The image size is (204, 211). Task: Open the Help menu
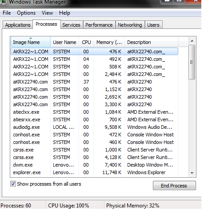tap(64, 13)
